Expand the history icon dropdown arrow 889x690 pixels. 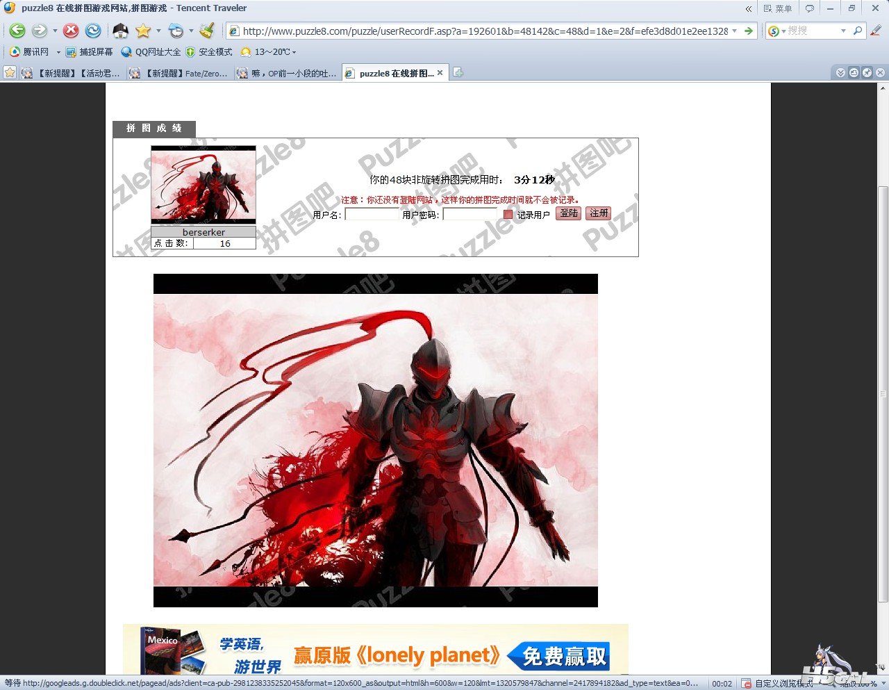[x=191, y=31]
